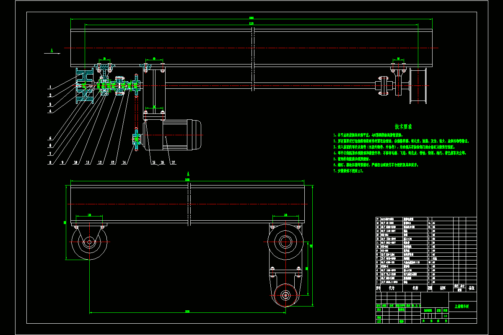Click technical requirement line 5

[351, 159]
